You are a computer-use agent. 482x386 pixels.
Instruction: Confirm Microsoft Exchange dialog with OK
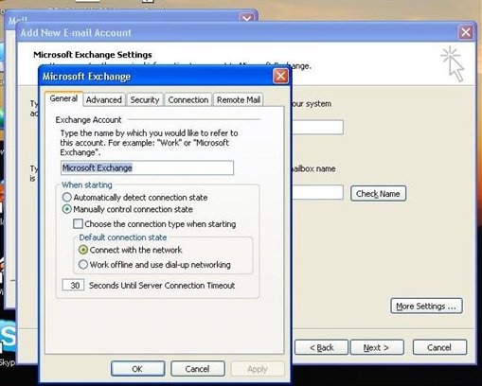[137, 369]
